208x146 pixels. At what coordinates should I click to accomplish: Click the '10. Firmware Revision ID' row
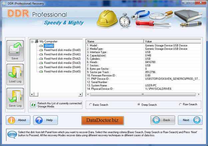[x=143, y=75]
